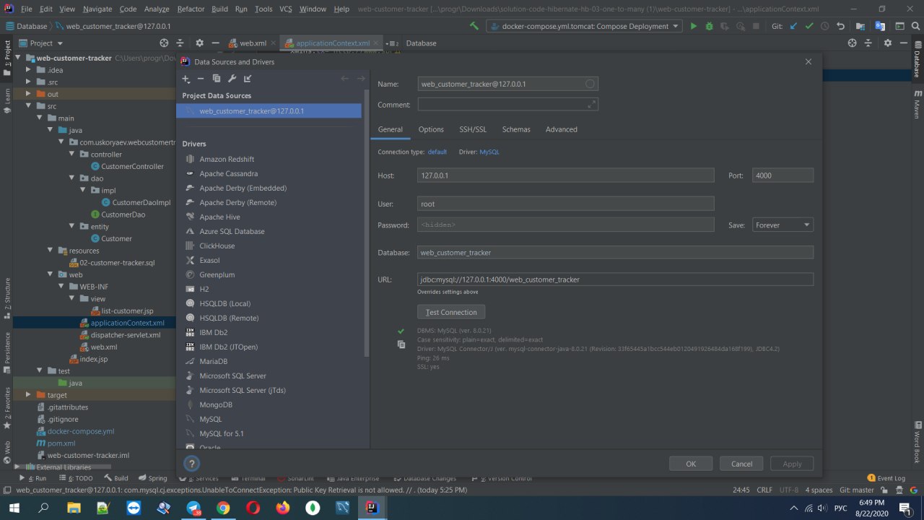Screen dimensions: 924x520
Task: Click the MySQL driver link
Action: [x=489, y=152]
